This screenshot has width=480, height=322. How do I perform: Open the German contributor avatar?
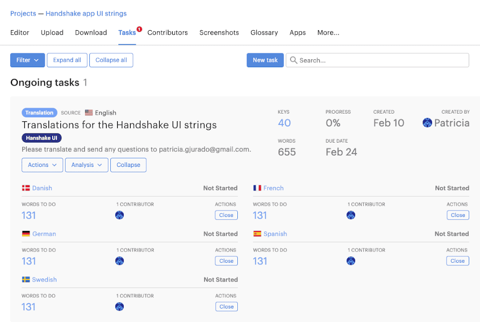(119, 261)
